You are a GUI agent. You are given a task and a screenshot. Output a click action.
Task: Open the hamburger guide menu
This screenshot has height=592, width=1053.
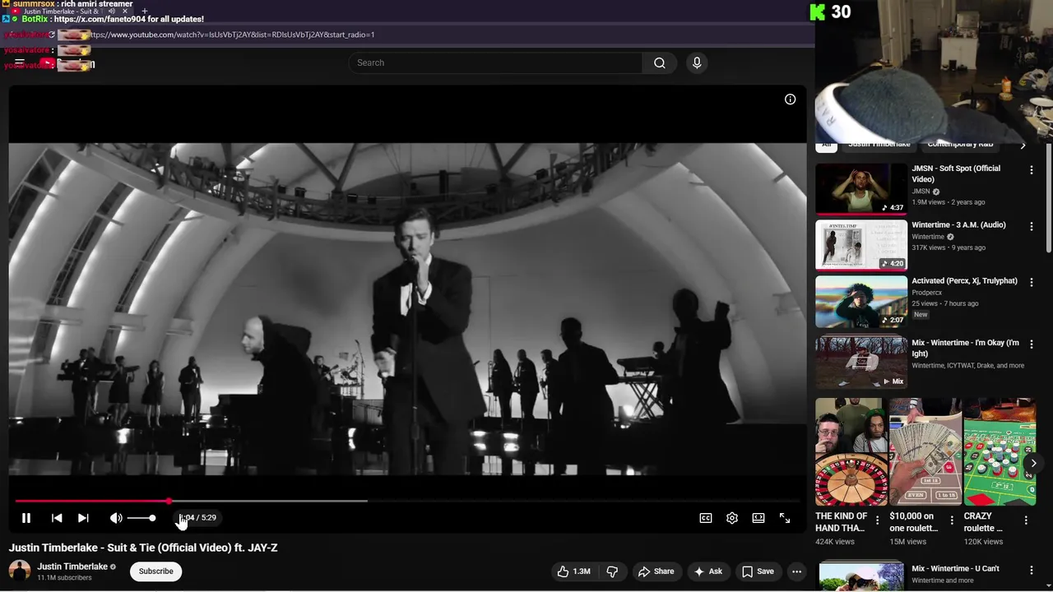[x=19, y=62]
